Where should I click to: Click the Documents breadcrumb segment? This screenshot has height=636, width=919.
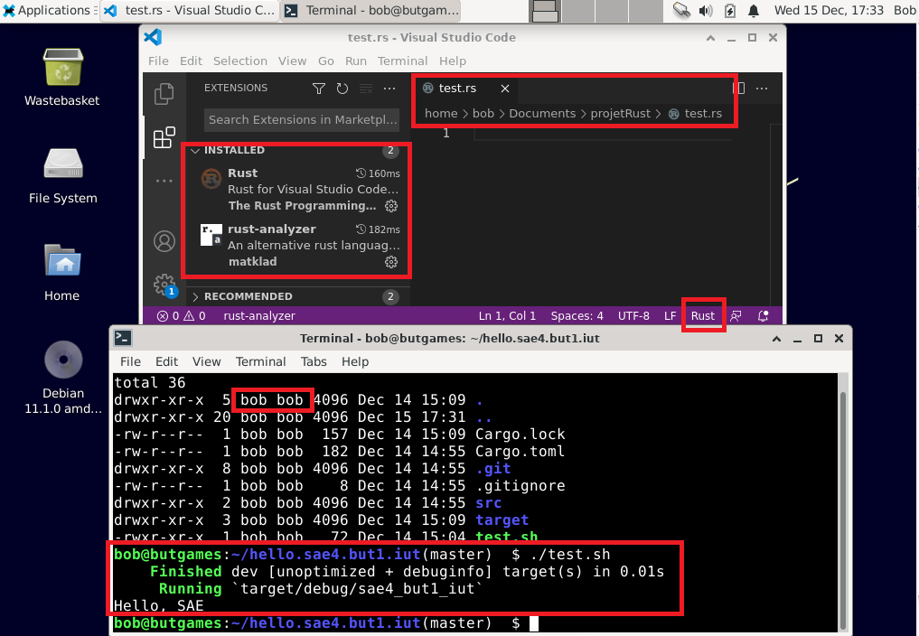542,114
